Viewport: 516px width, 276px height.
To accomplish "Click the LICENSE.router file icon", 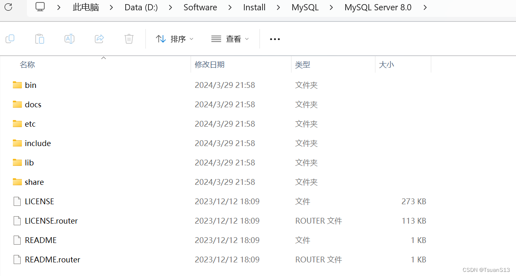I will click(x=17, y=221).
